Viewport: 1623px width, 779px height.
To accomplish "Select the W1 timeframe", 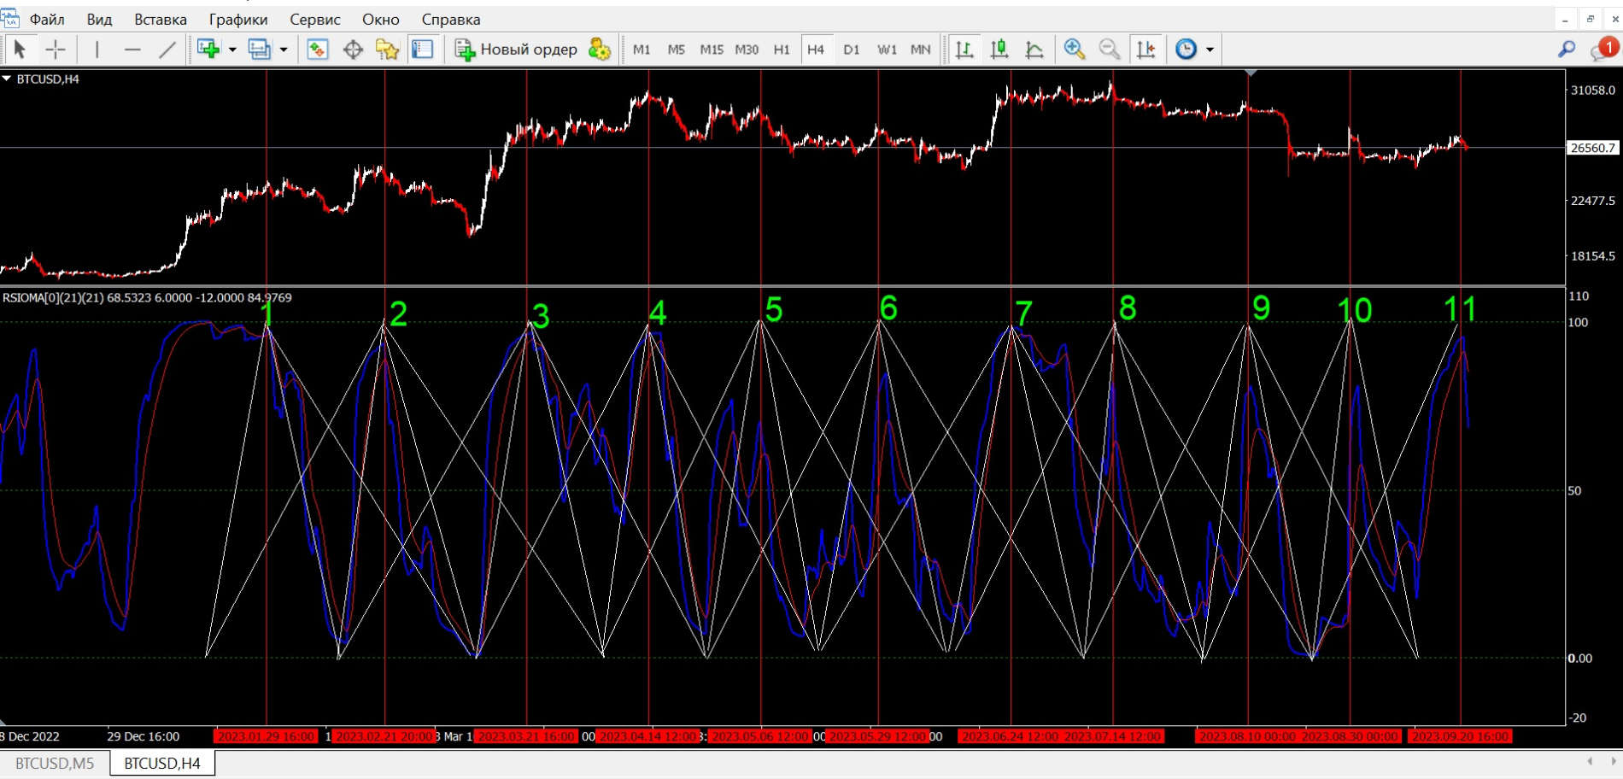I will tap(887, 50).
